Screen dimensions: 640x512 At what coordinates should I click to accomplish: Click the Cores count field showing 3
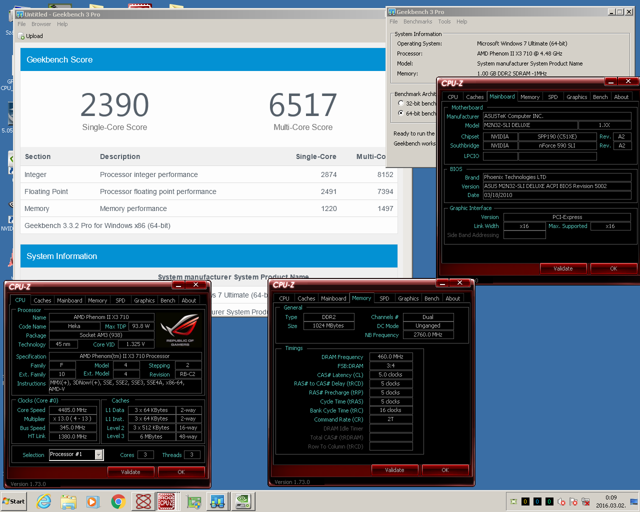click(145, 454)
